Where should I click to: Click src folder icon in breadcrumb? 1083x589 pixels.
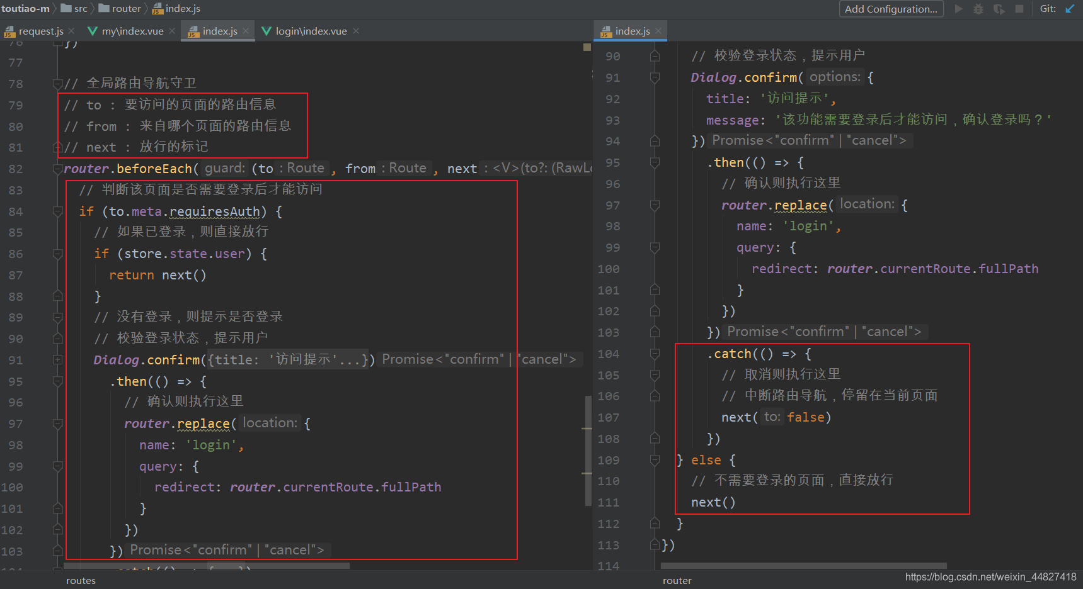(x=66, y=8)
